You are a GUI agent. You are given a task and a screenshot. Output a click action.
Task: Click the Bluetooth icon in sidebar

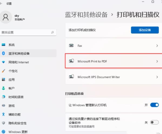[x=4, y=53]
